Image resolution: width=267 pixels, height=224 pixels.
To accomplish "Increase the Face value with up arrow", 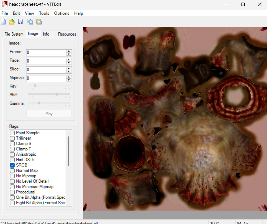I will coord(69,60).
